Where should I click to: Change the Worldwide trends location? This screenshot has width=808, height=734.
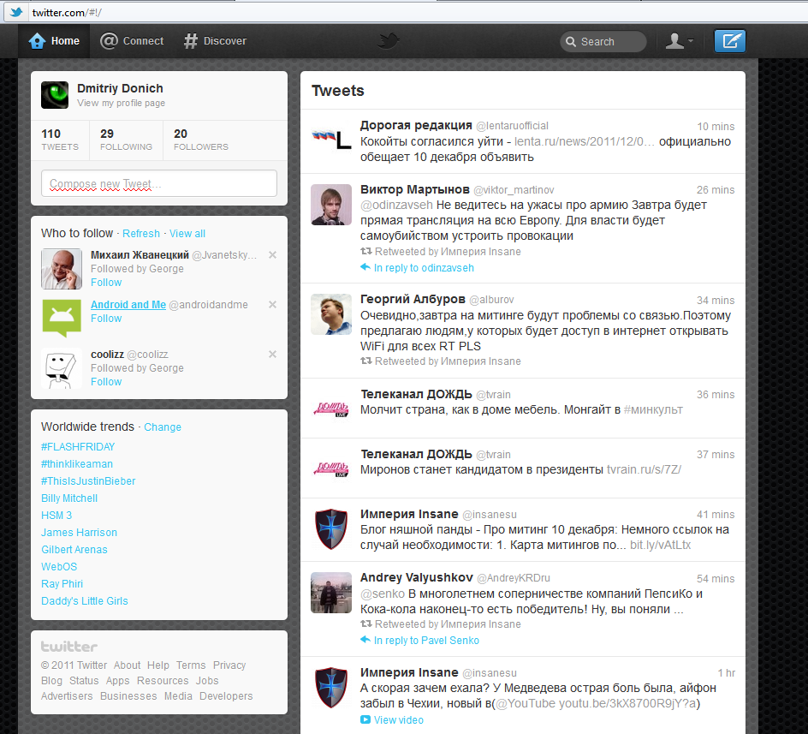163,427
